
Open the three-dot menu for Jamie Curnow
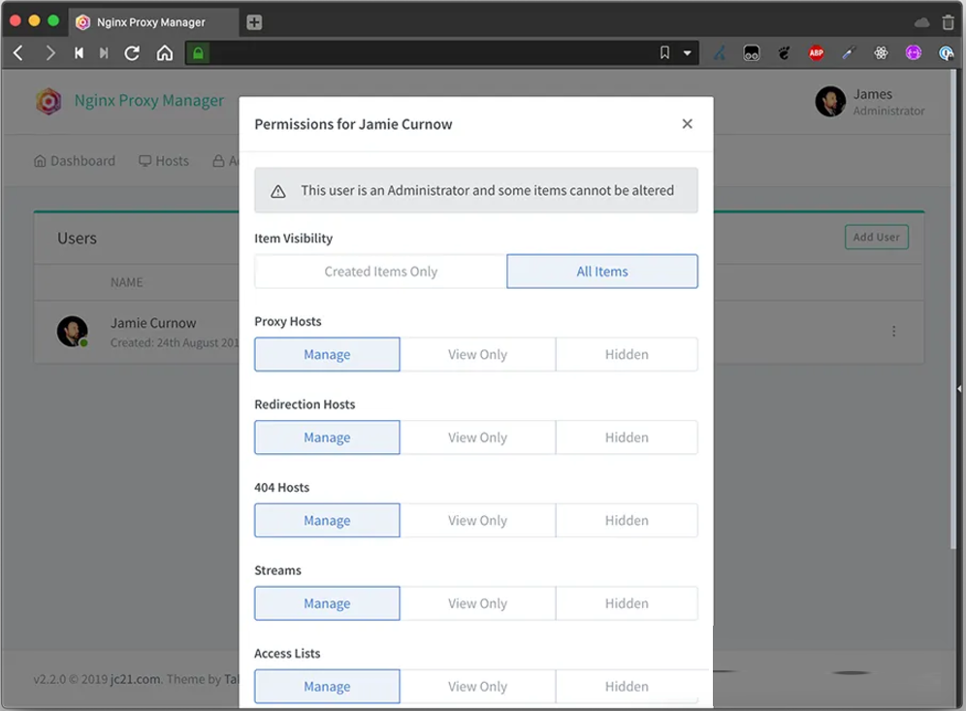[x=893, y=331]
